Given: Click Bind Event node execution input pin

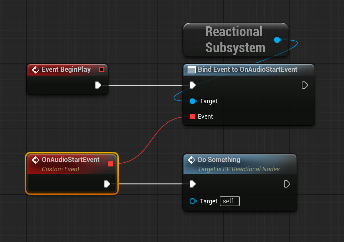Looking at the screenshot, I should pyautogui.click(x=193, y=85).
